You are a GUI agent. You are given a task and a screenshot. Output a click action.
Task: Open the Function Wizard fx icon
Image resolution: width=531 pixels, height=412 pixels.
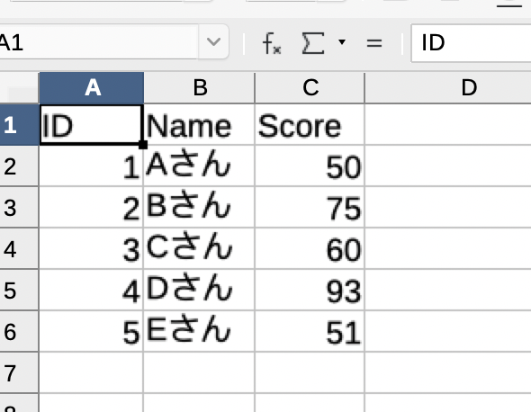click(x=272, y=43)
